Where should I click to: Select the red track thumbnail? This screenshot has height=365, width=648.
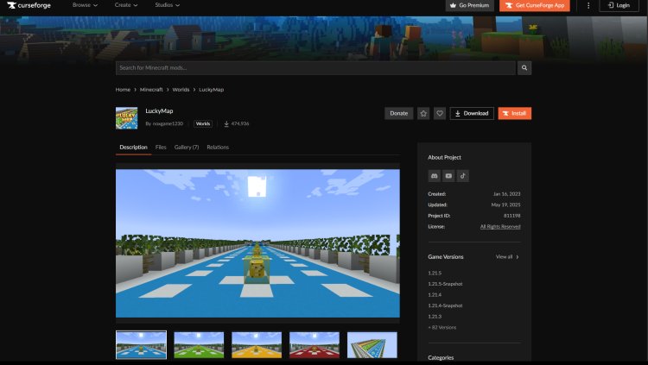coord(314,345)
